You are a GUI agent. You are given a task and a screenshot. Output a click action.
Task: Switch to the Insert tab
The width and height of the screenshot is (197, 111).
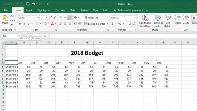[x=29, y=10]
